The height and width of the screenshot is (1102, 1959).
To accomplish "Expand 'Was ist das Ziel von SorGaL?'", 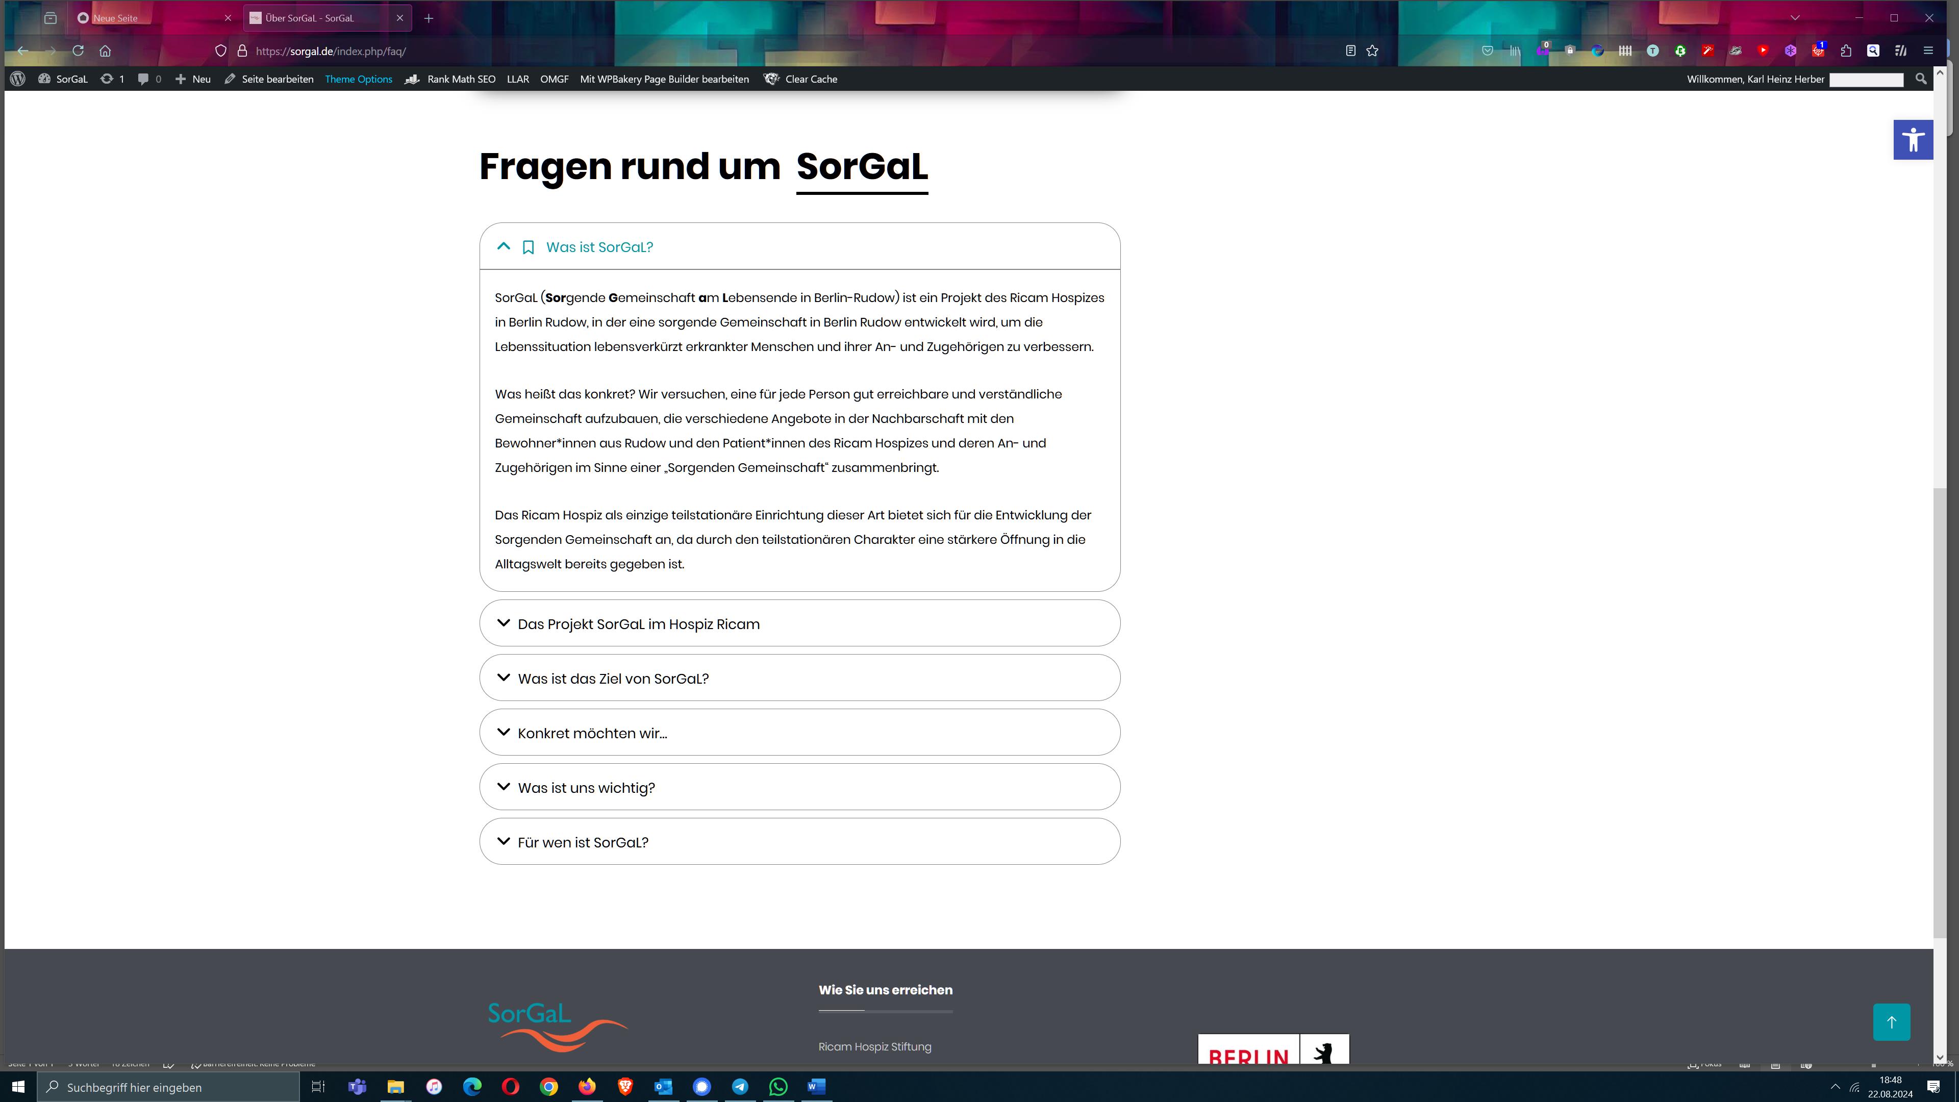I will pos(612,679).
